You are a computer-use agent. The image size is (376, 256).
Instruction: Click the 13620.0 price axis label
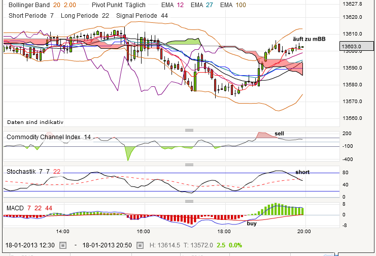[x=352, y=17]
